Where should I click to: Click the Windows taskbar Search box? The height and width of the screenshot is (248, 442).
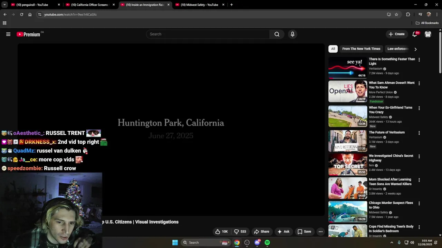coord(206,242)
